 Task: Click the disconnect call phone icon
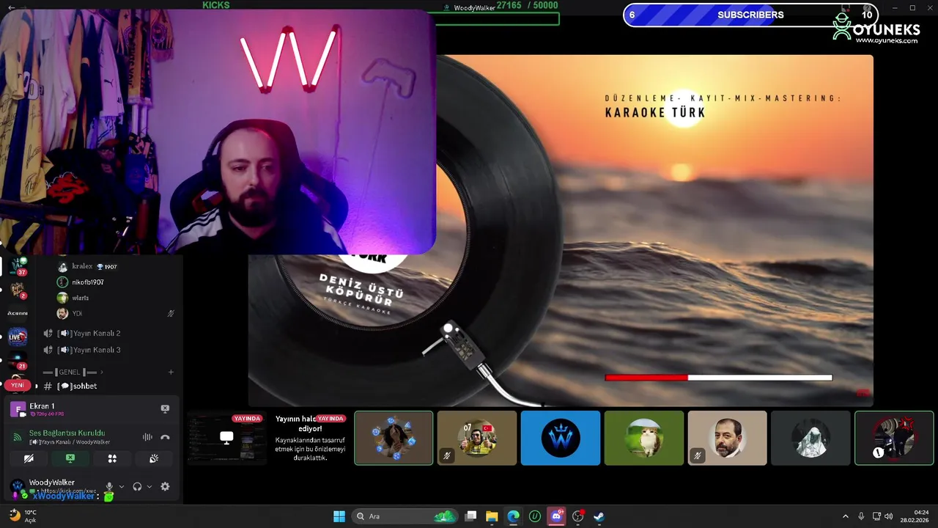165,437
